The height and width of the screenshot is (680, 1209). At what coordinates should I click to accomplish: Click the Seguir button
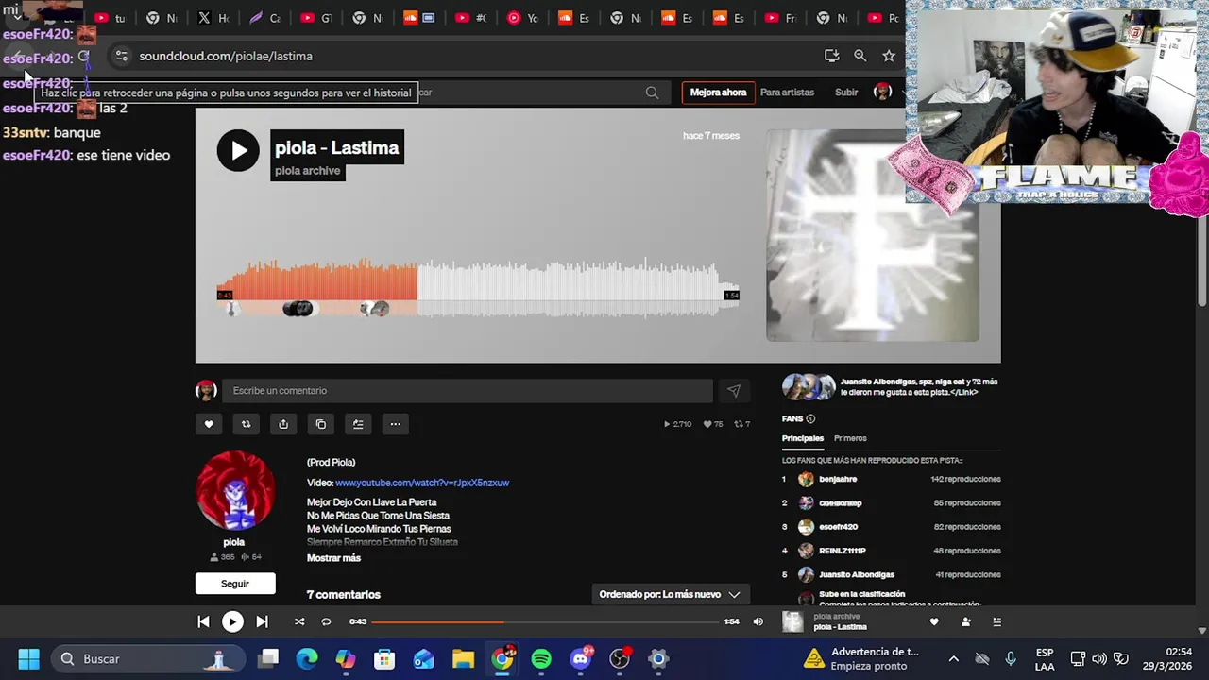coord(235,584)
